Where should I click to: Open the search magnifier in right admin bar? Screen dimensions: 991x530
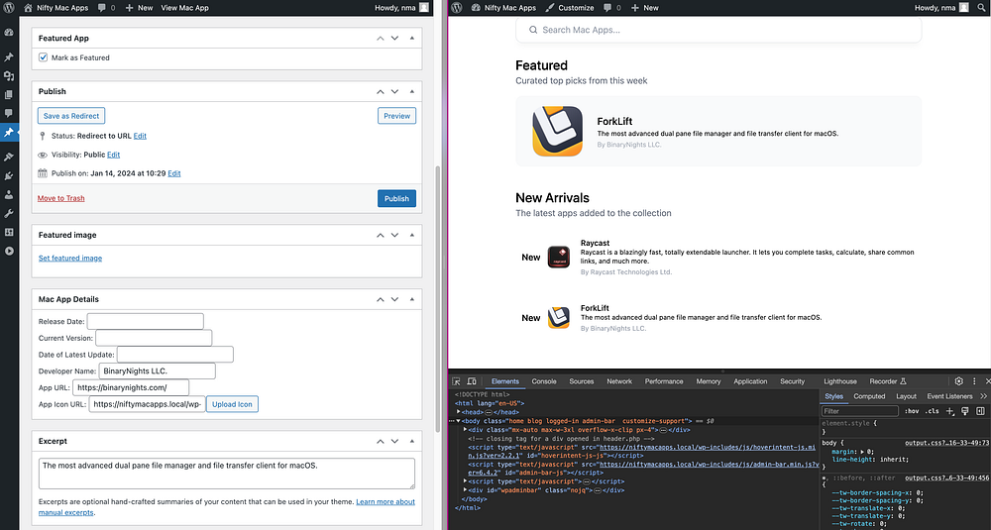click(981, 8)
